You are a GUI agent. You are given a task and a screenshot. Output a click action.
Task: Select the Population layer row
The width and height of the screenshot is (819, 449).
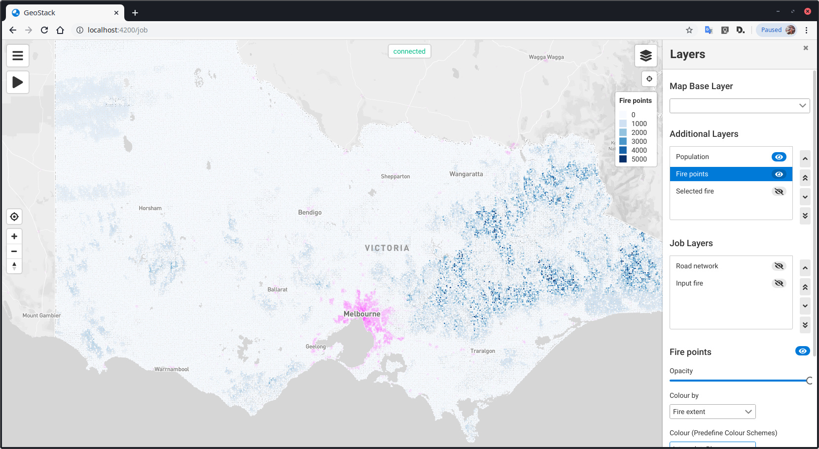731,157
